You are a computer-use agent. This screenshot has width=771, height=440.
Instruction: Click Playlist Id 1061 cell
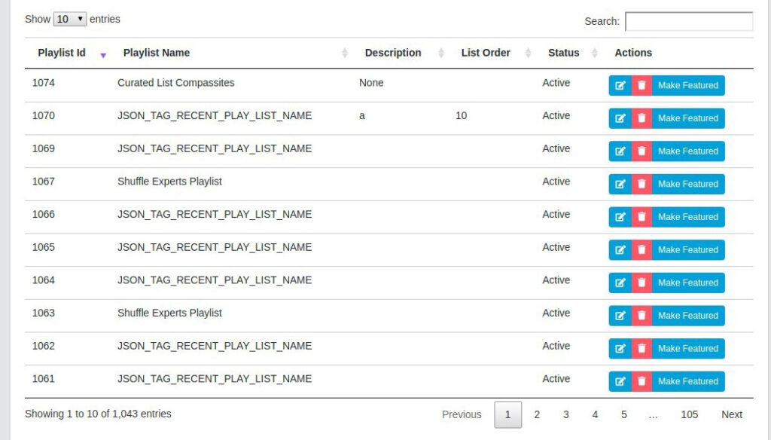point(43,379)
